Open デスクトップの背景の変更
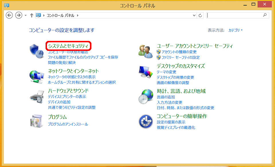 175,77
